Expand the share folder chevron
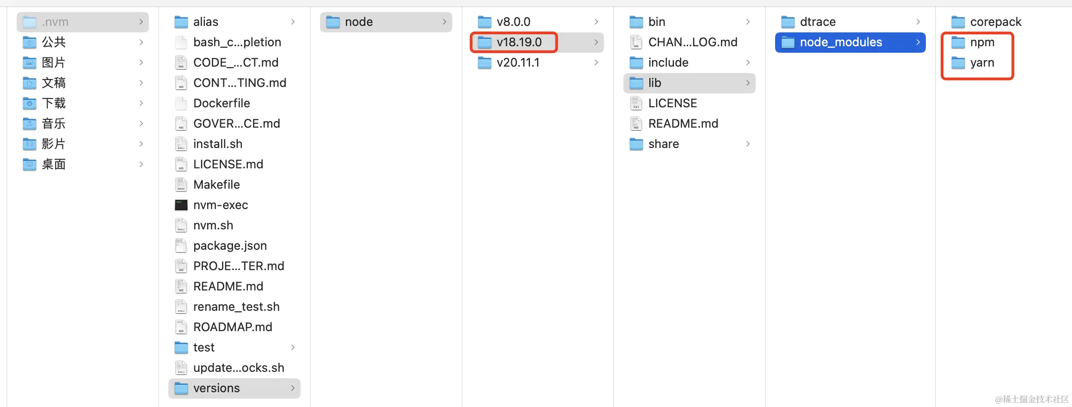This screenshot has width=1072, height=407. 748,144
